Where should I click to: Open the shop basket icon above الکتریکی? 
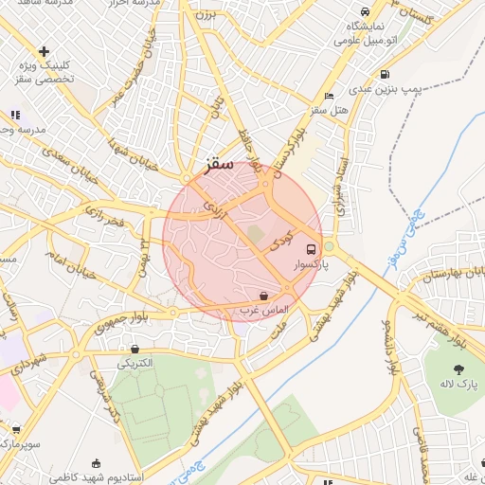coord(135,349)
